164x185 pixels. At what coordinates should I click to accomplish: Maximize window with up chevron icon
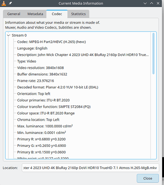(x=151, y=3)
